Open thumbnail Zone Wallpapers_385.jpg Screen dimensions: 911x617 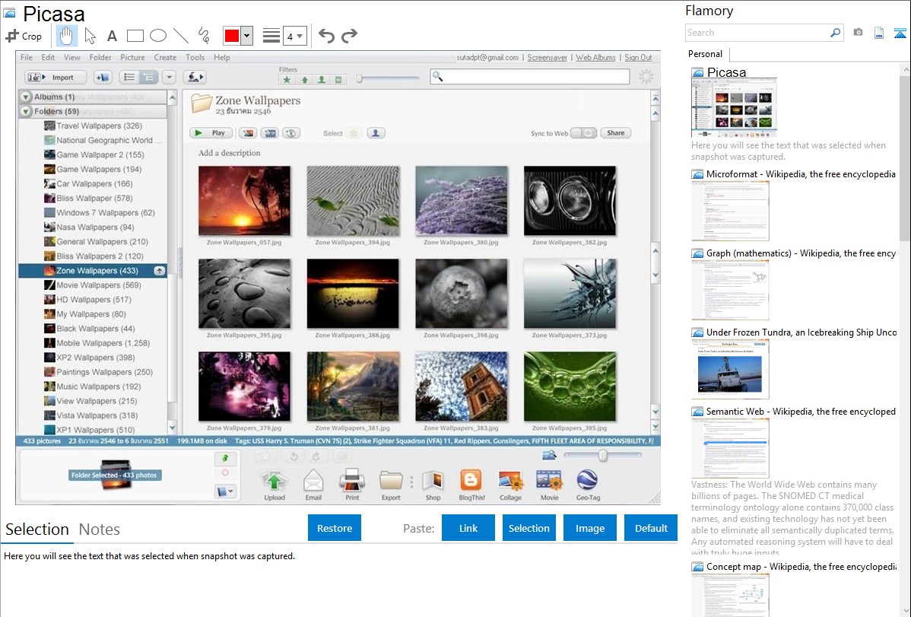point(570,386)
